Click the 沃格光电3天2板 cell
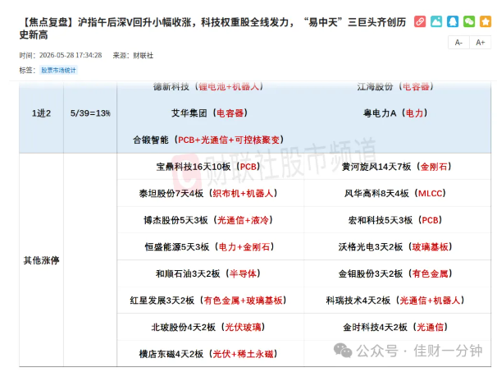Screen dimensions: 497x372 click(397, 246)
